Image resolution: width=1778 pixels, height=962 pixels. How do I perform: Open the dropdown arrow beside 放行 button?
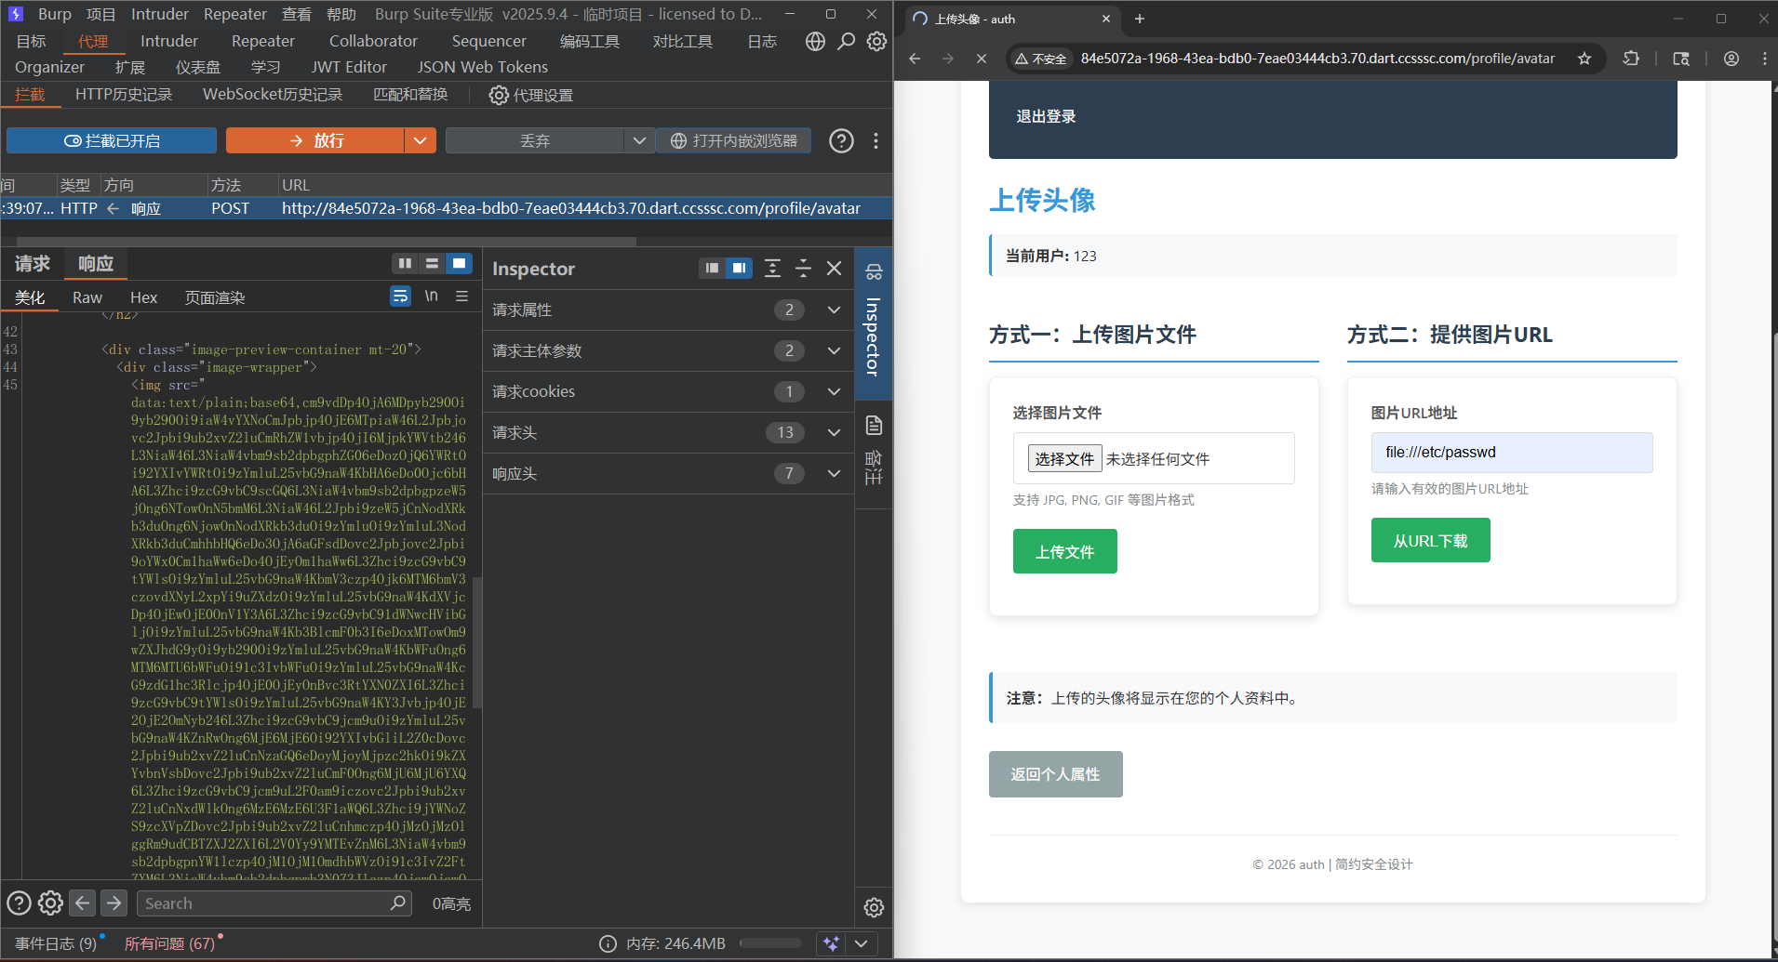pyautogui.click(x=420, y=140)
